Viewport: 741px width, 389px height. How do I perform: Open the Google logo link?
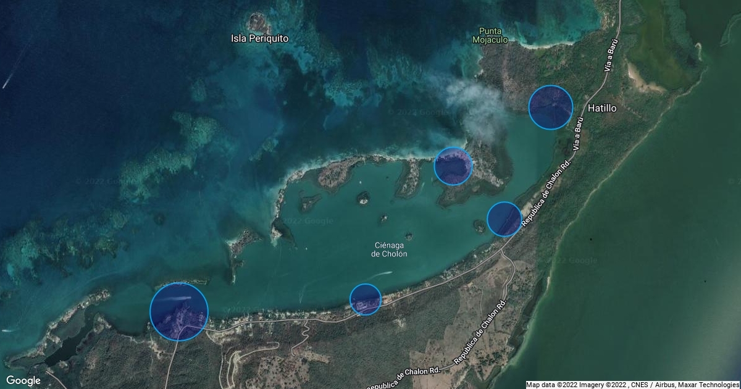[23, 380]
